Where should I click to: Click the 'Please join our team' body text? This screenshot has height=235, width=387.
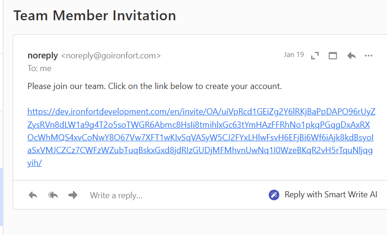pyautogui.click(x=67, y=86)
